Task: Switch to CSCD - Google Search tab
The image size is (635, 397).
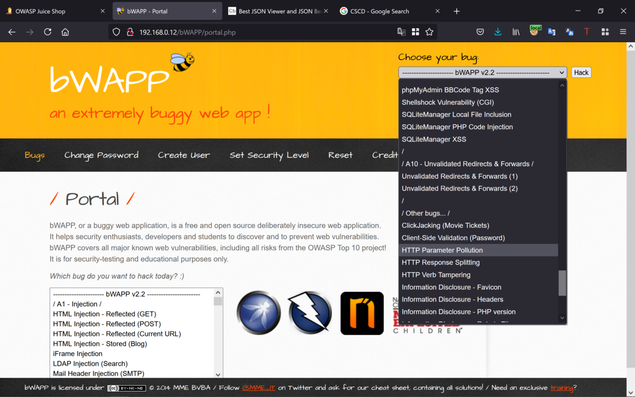Action: pos(380,11)
